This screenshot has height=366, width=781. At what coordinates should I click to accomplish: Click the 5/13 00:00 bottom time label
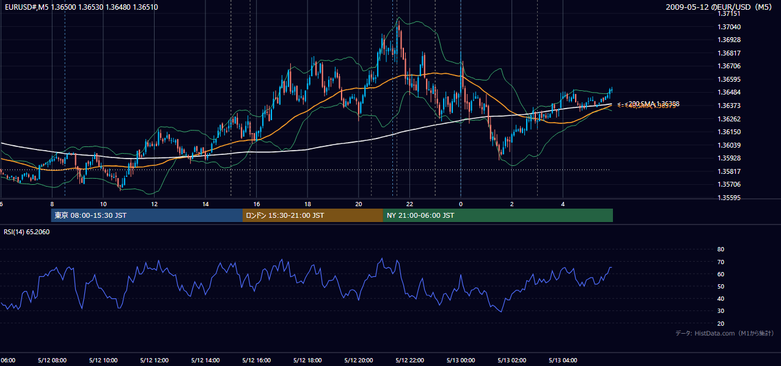461,361
